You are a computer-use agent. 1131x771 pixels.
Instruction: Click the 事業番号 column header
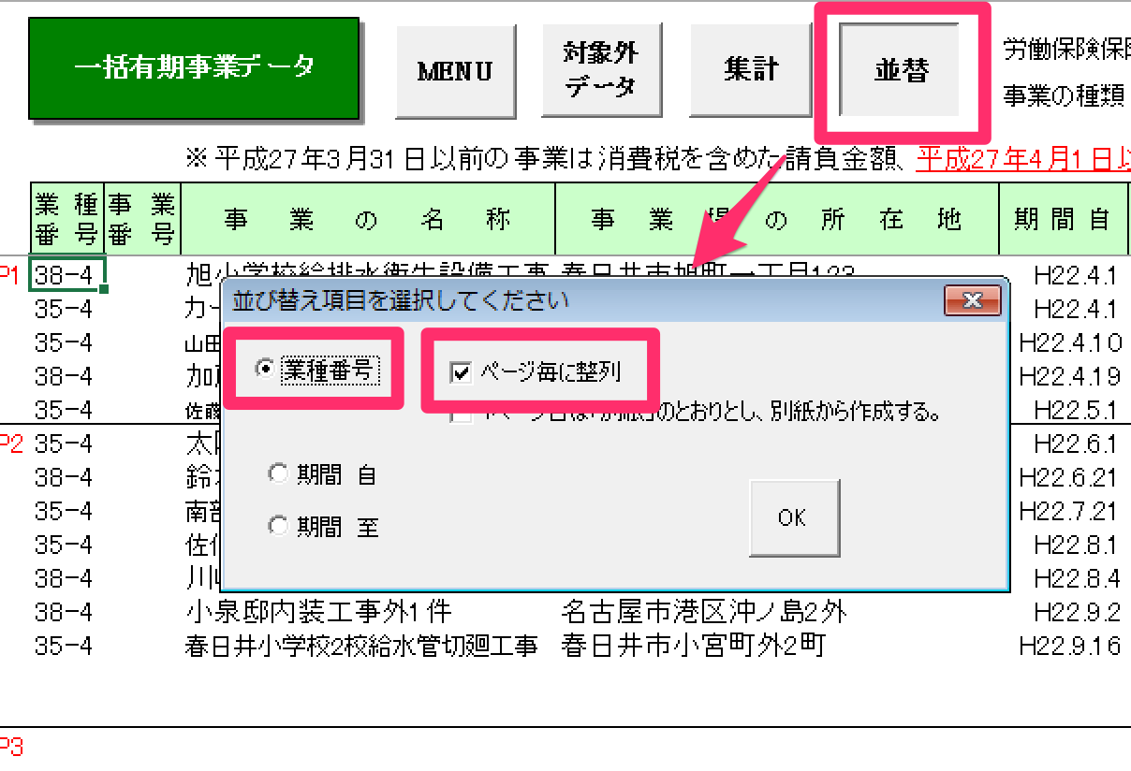(142, 219)
